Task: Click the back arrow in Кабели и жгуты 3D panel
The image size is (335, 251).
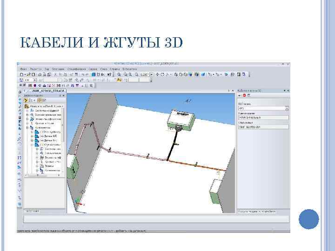Action: click(x=240, y=95)
